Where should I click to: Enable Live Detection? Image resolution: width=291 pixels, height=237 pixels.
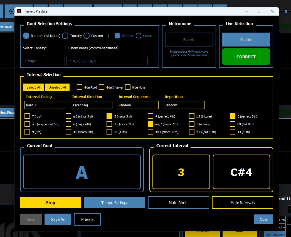(246, 40)
